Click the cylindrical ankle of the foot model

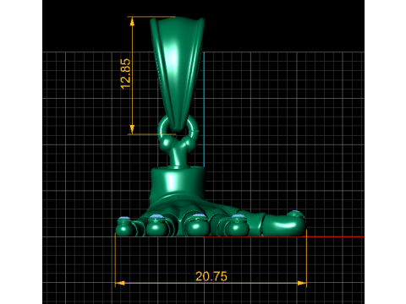[178, 183]
